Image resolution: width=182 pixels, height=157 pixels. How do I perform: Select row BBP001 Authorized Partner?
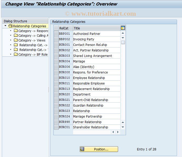[56, 34]
